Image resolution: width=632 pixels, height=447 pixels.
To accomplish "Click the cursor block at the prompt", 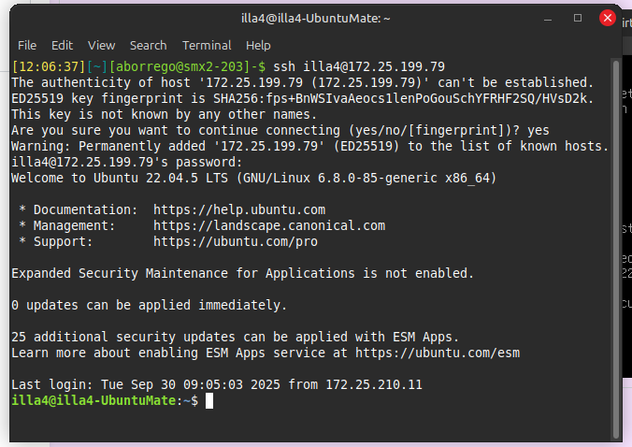I will (209, 400).
